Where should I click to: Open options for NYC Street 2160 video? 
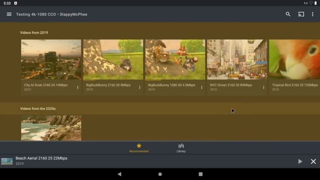263,87
